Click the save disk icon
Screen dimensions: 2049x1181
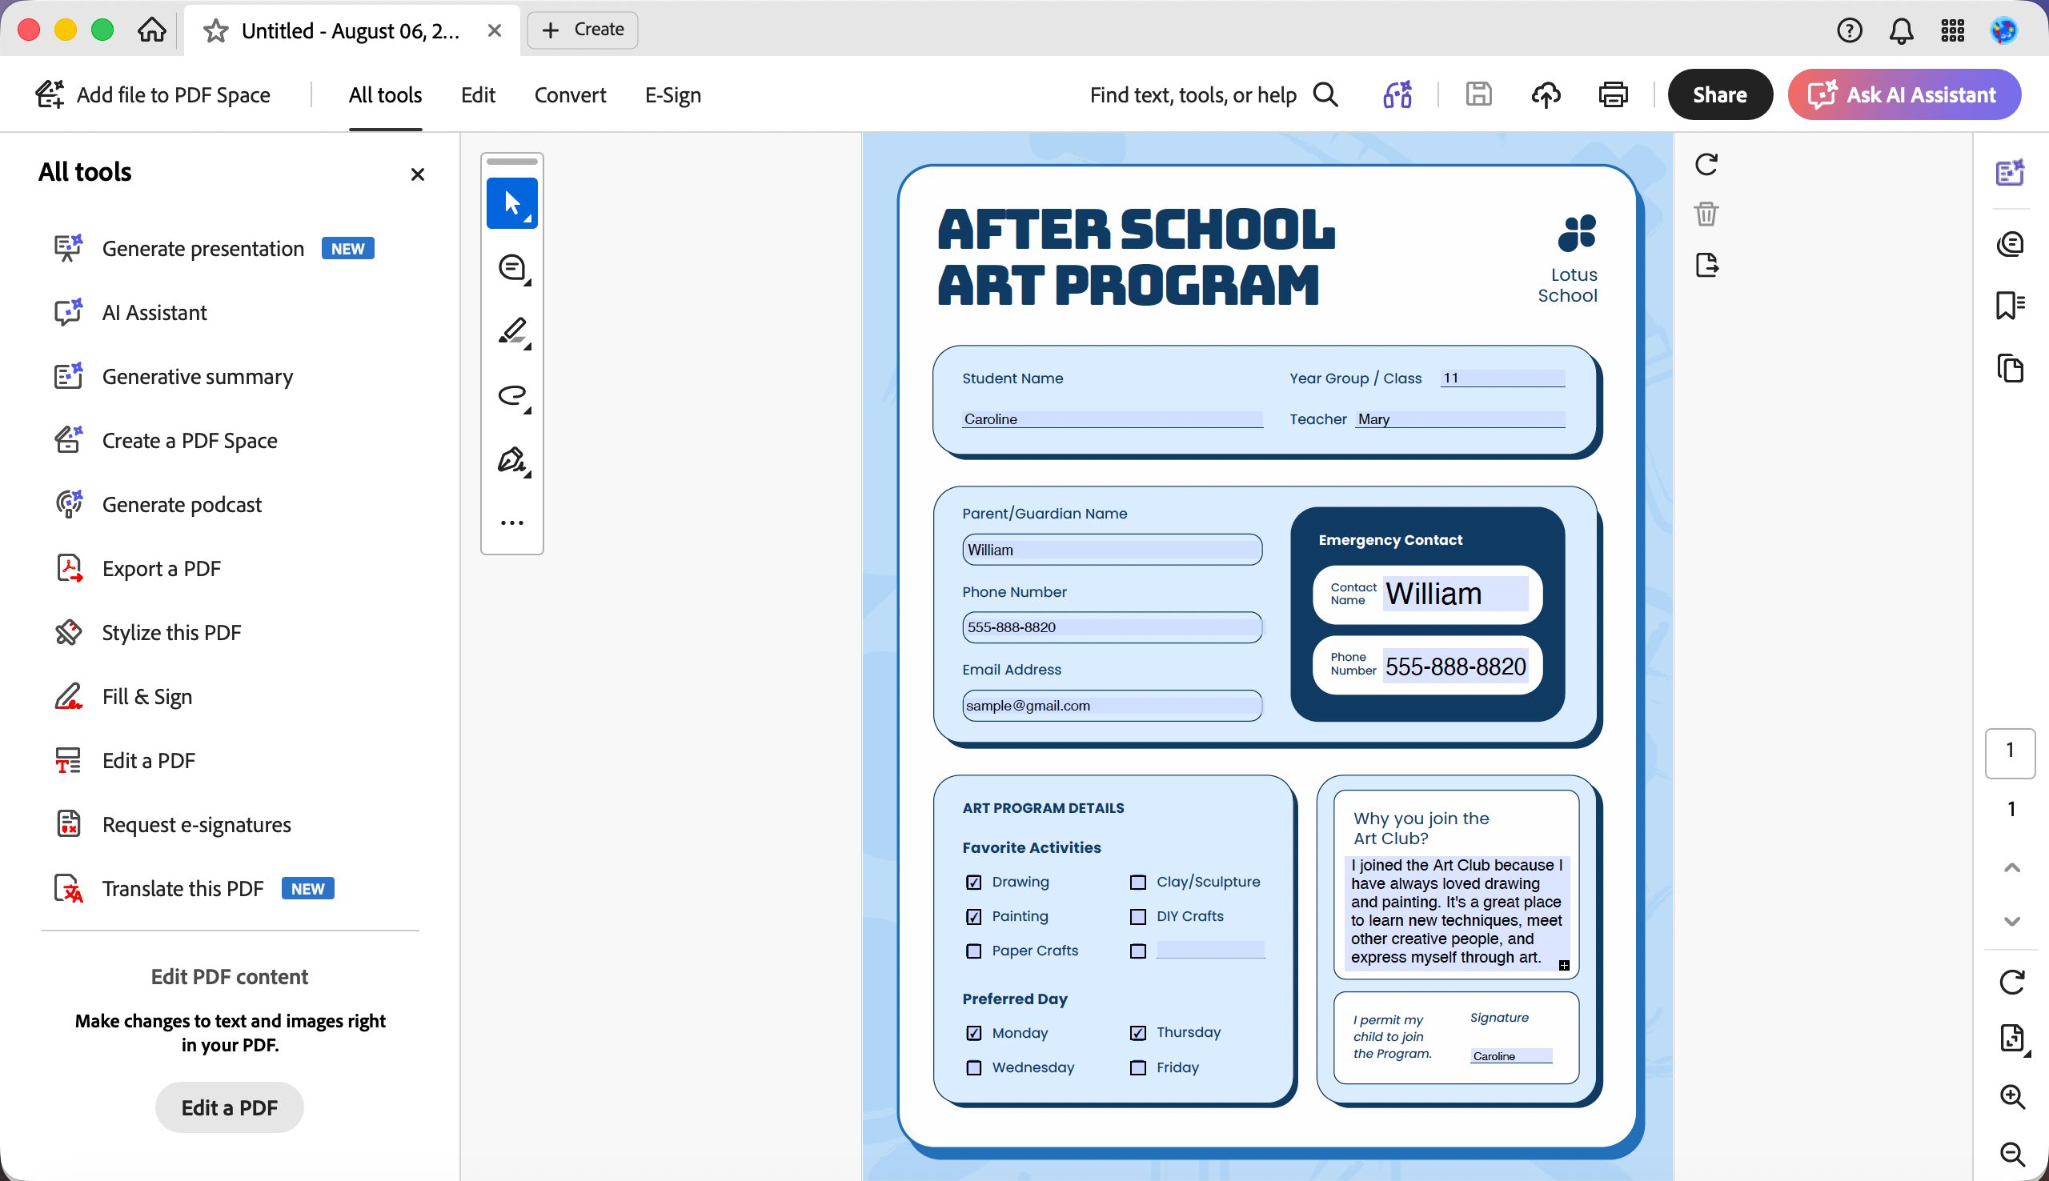(x=1479, y=95)
